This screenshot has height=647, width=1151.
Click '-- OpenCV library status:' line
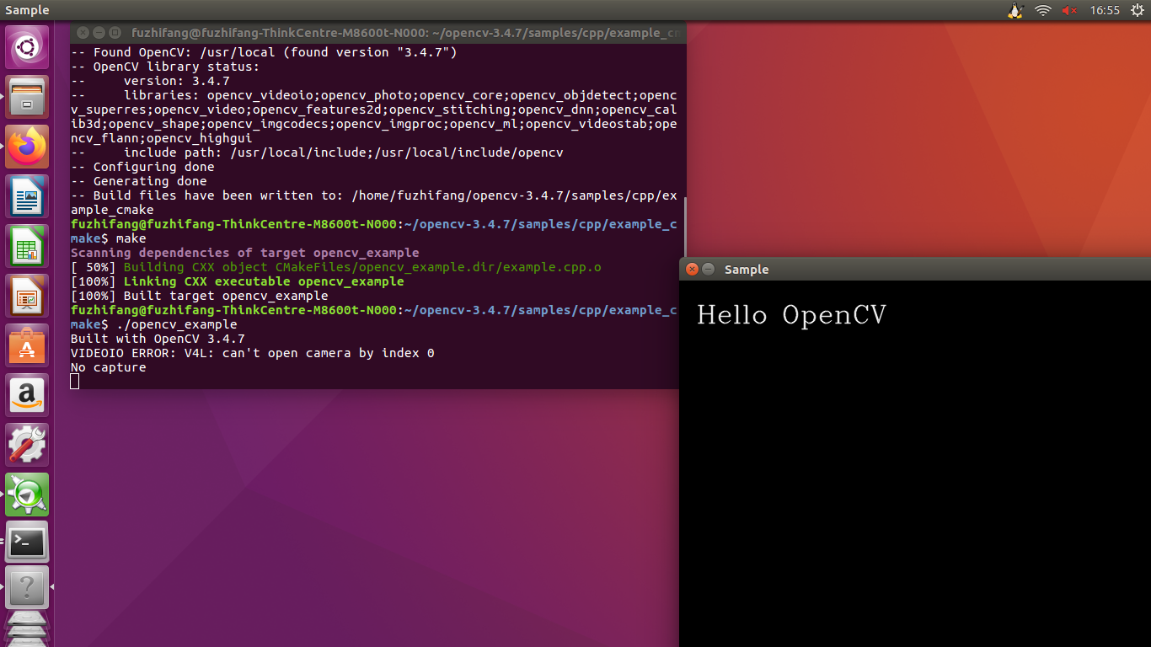click(165, 67)
